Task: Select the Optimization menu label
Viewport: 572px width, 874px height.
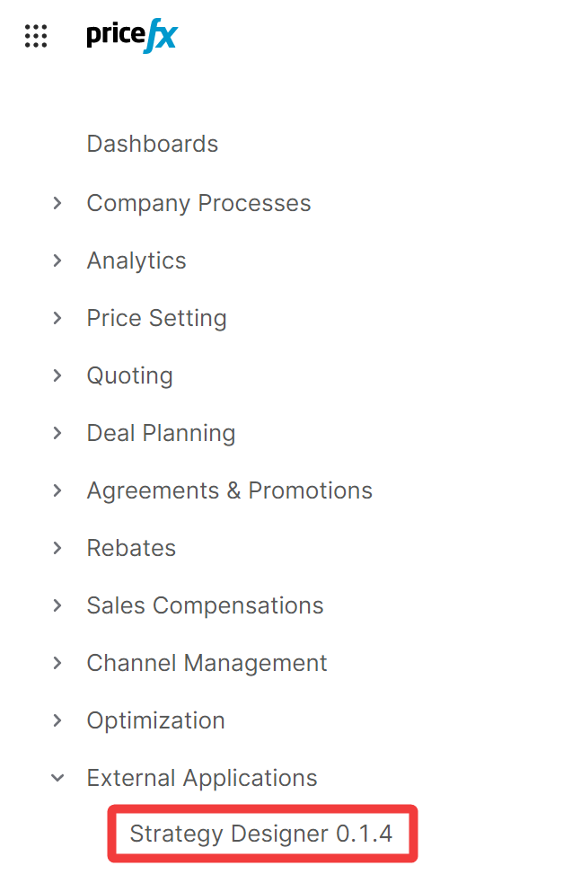Action: point(155,720)
